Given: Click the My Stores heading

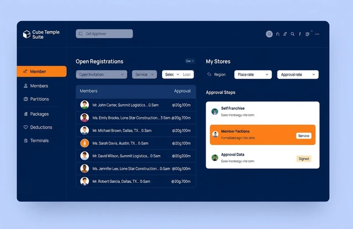Looking at the screenshot, I should pyautogui.click(x=218, y=61).
